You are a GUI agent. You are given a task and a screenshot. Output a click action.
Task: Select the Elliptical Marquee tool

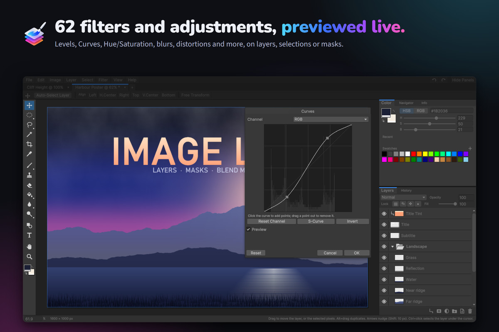30,115
